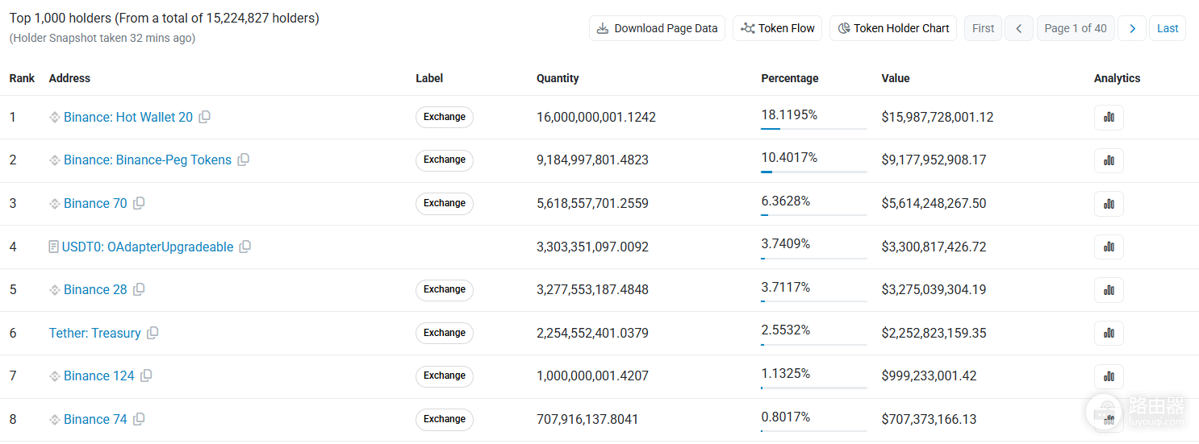Open the Binance 124 address link
This screenshot has width=1199, height=444.
[x=99, y=376]
